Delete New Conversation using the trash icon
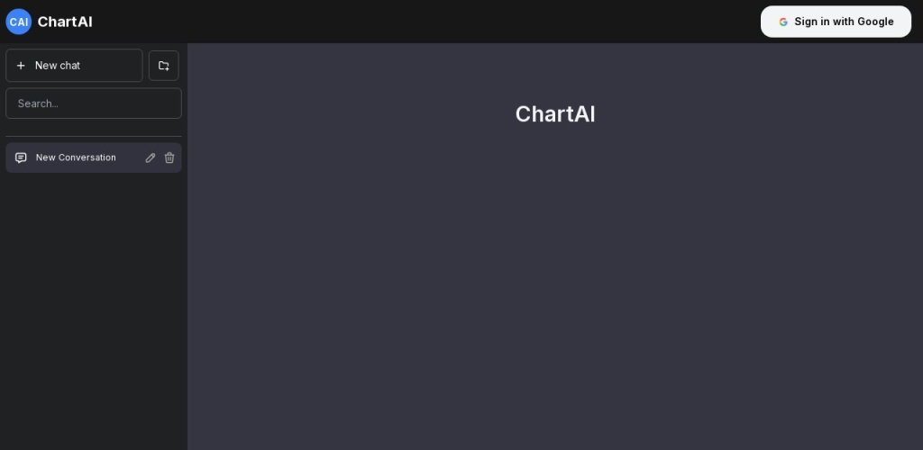Screen dimensions: 923x450 (x=169, y=157)
